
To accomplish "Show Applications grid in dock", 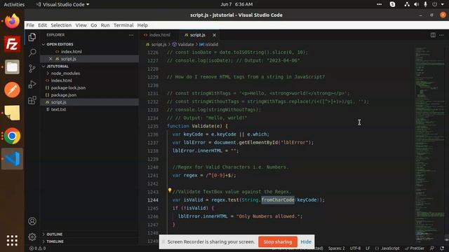I will click(12, 240).
